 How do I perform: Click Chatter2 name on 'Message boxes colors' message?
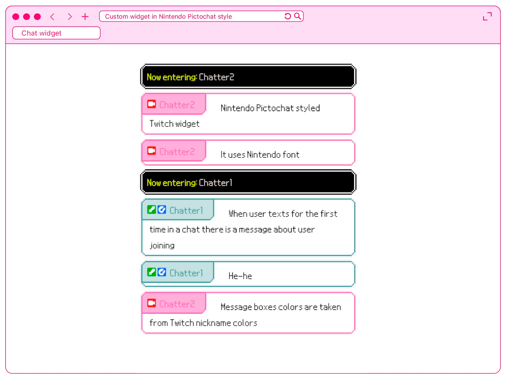click(x=177, y=304)
